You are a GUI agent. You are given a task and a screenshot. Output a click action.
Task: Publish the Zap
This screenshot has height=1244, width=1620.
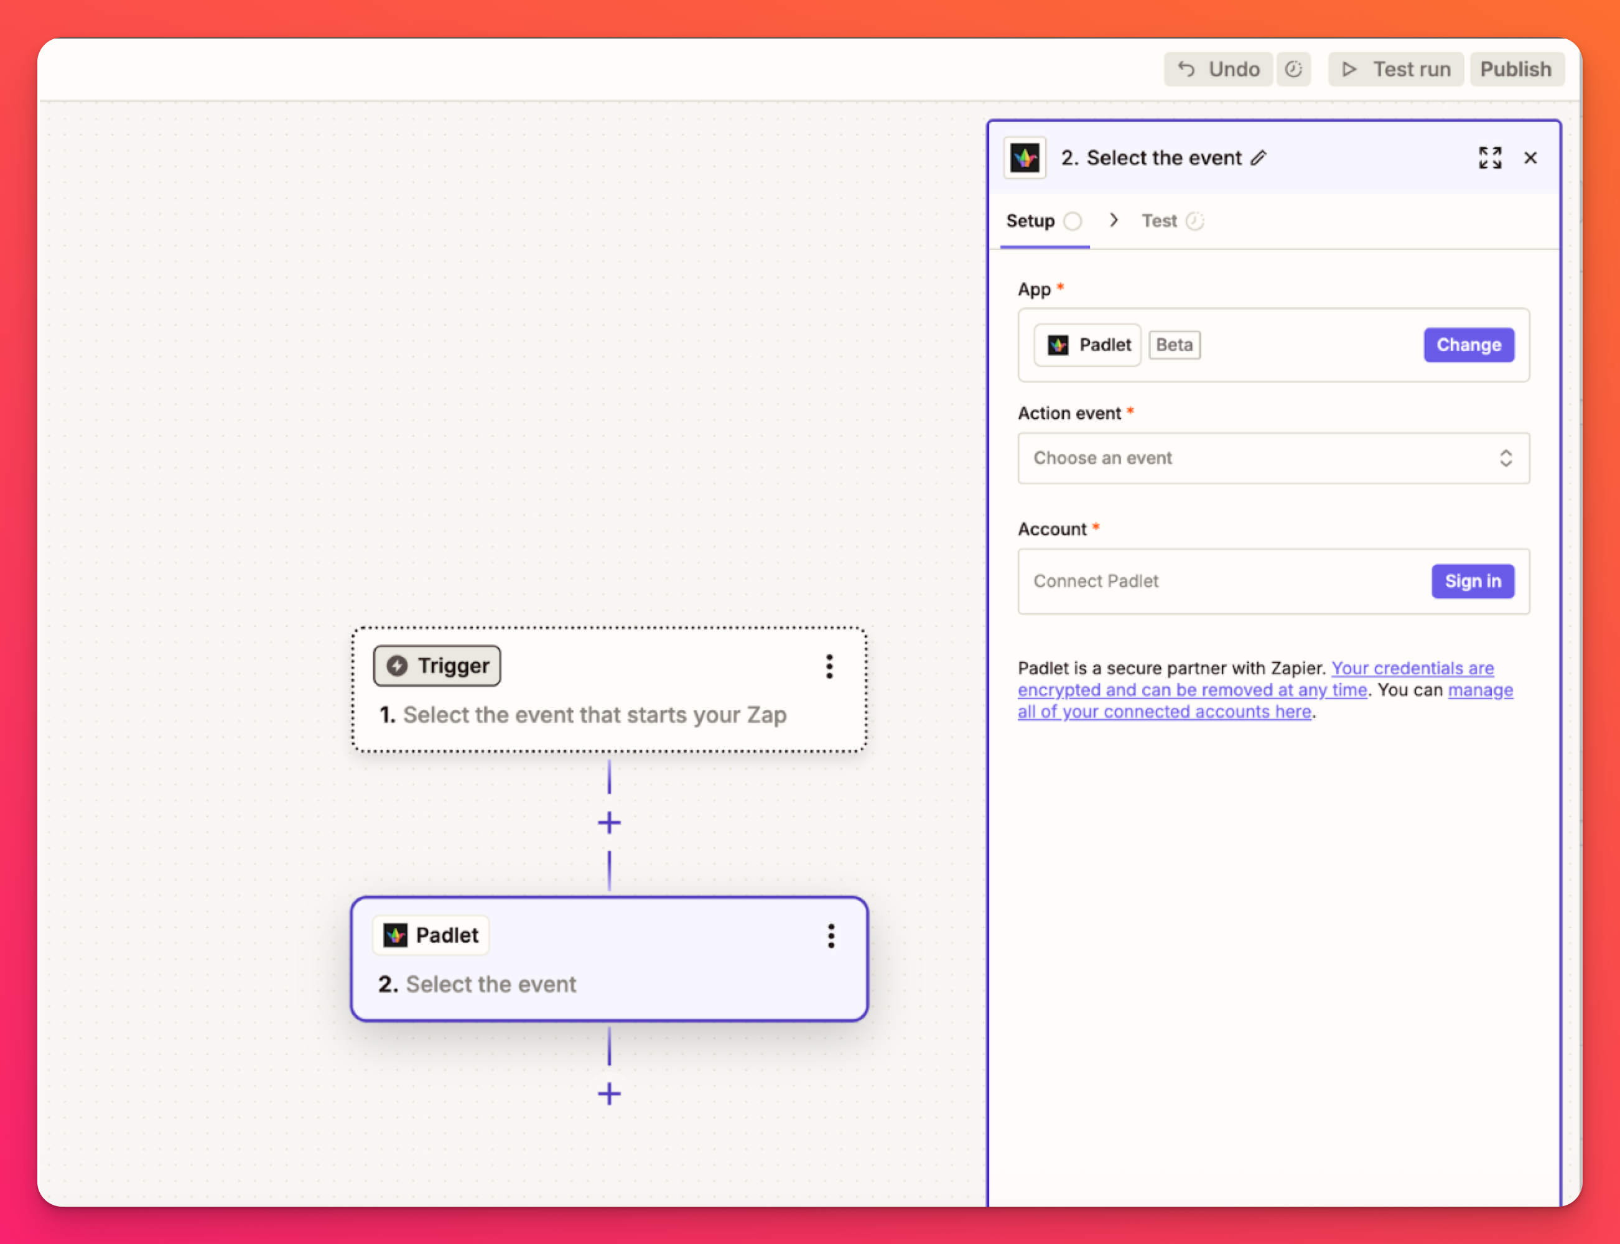[x=1516, y=69]
